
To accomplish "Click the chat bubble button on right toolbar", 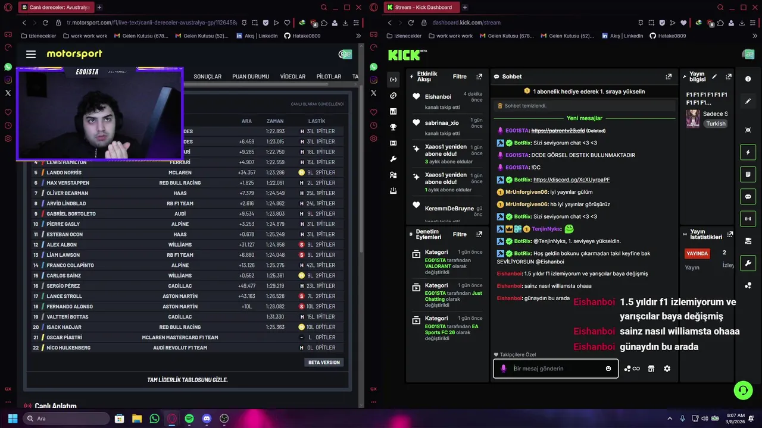I will (748, 196).
